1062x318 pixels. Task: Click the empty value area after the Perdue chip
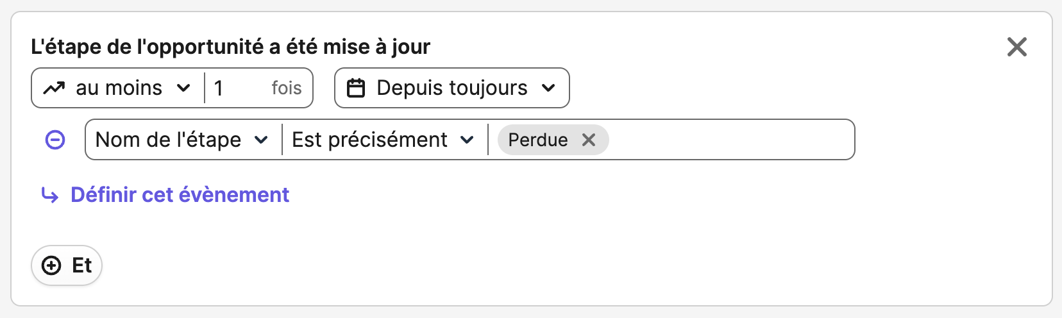pyautogui.click(x=731, y=140)
